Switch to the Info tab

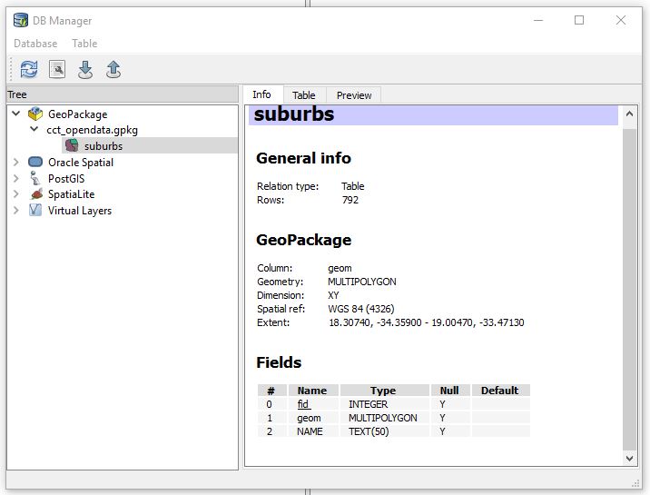261,94
